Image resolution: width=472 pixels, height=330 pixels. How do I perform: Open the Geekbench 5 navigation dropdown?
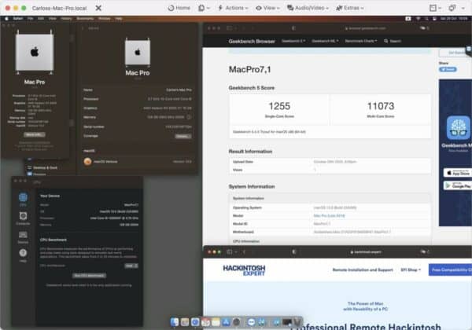293,41
